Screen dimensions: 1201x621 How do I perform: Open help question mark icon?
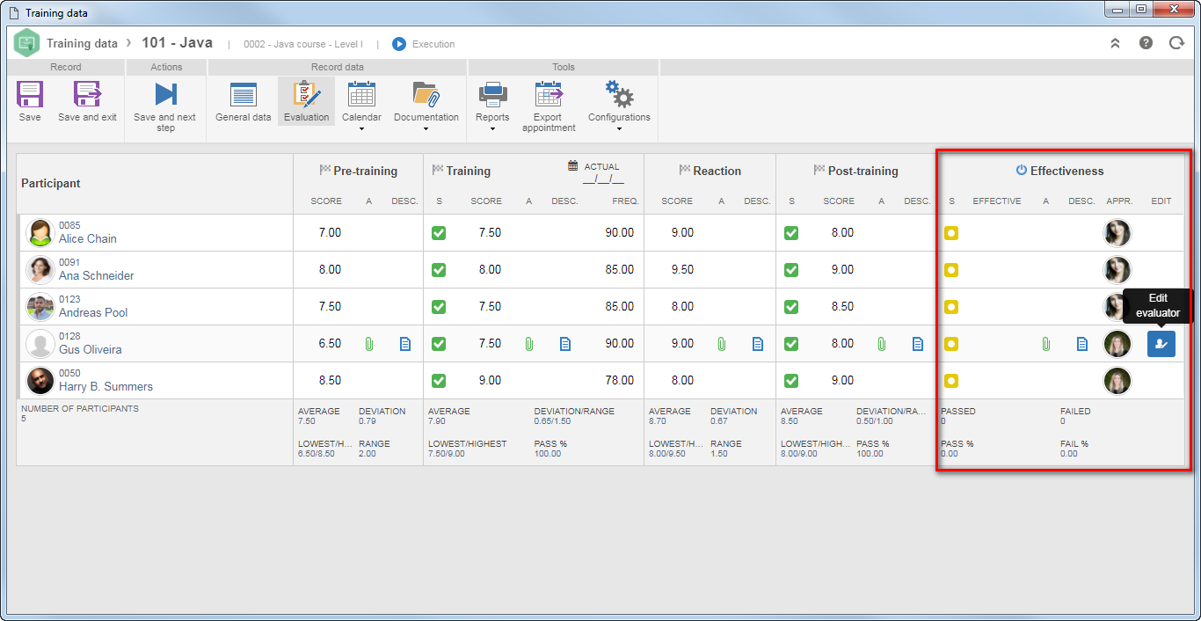[x=1146, y=42]
